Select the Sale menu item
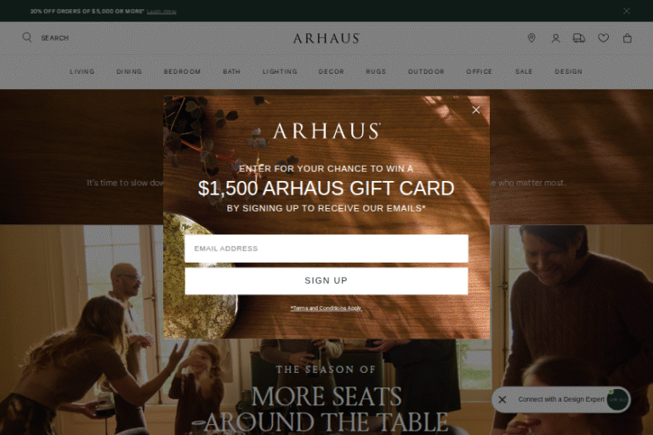This screenshot has height=435, width=653. (x=524, y=71)
